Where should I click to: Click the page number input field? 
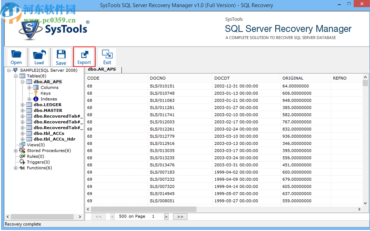click(x=153, y=216)
